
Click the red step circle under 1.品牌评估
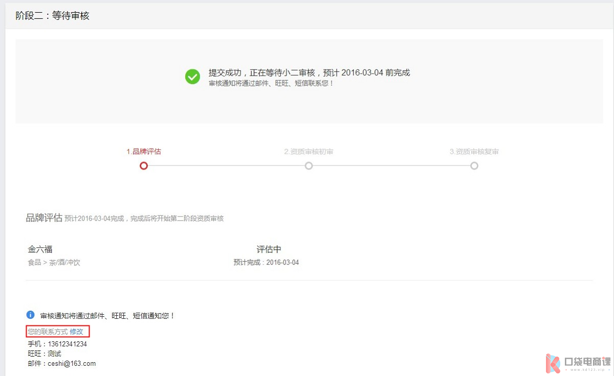point(144,166)
